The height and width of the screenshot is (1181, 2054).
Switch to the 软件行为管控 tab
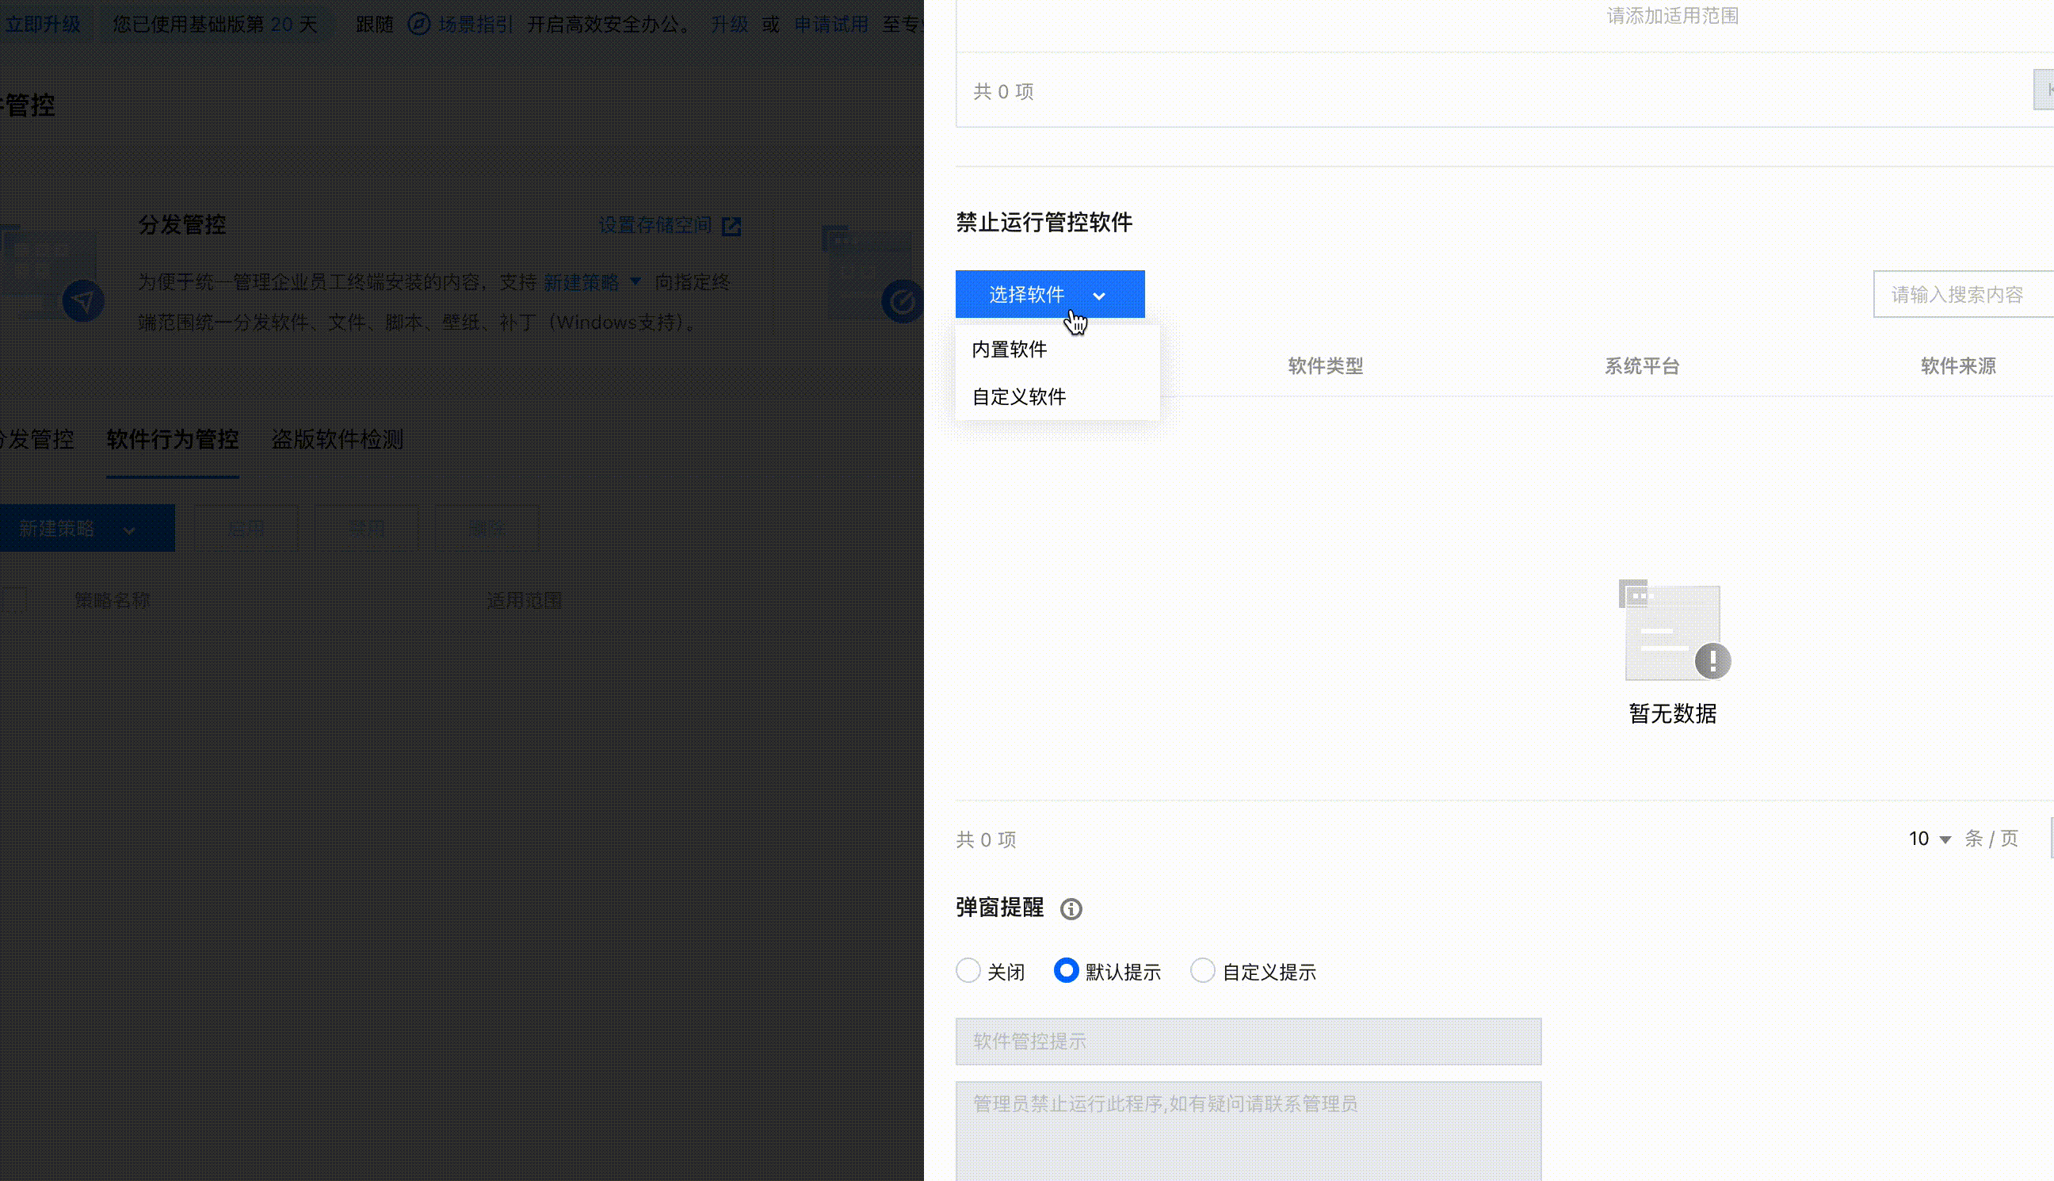pos(172,440)
